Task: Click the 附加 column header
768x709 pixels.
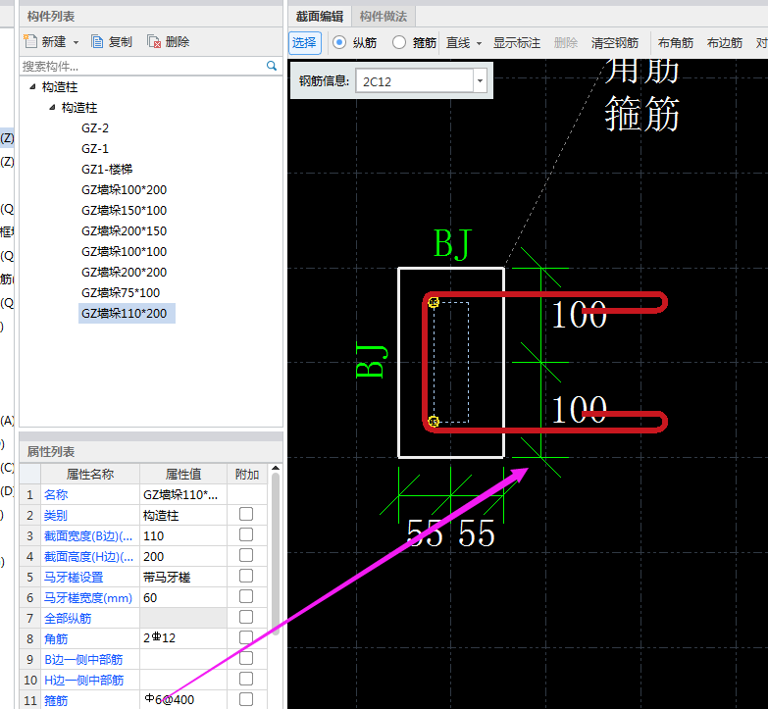Action: coord(247,474)
